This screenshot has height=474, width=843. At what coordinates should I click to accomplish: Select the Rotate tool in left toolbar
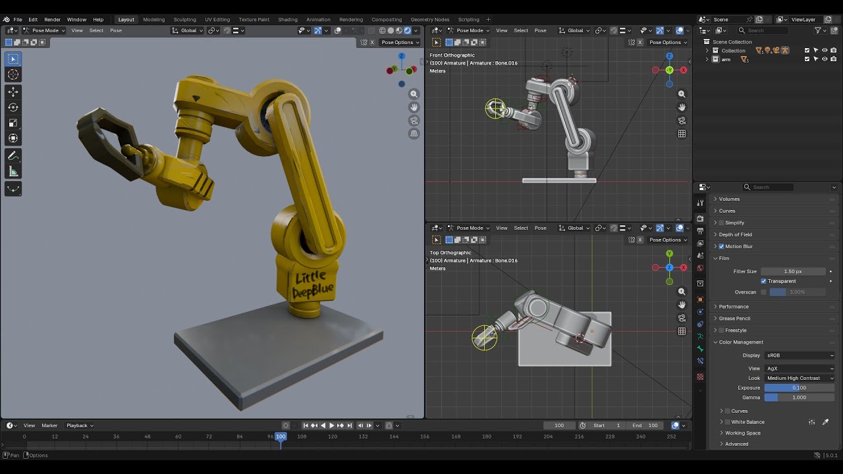tap(13, 107)
